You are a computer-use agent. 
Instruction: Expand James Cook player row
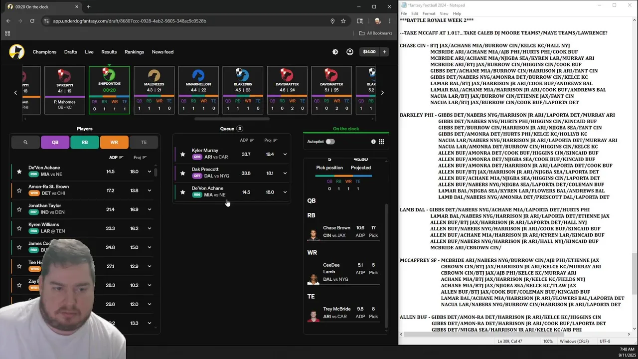[149, 247]
